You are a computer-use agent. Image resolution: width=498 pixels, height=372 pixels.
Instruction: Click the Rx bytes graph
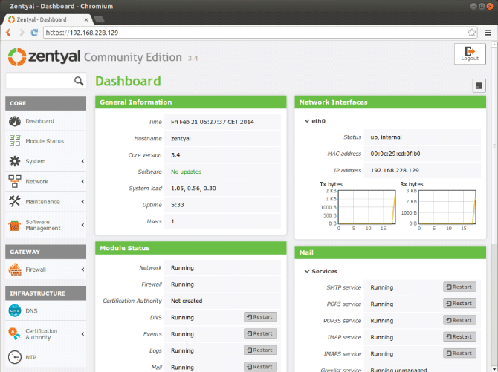447,207
